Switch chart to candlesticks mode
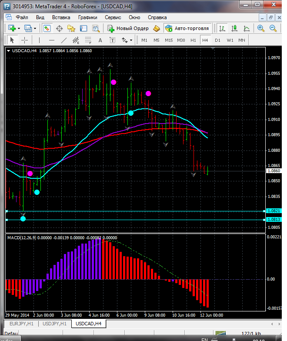This screenshot has width=287, height=341. click(x=234, y=28)
